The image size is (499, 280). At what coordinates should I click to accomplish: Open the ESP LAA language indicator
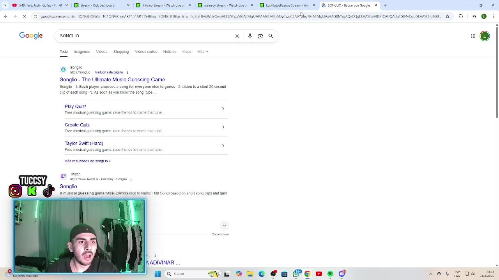(457, 274)
